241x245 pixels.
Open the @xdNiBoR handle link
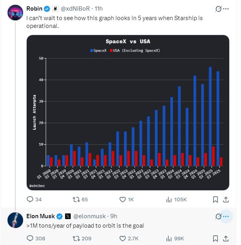point(74,8)
